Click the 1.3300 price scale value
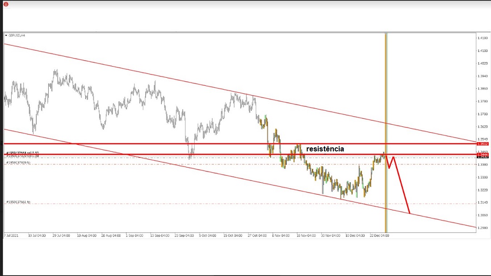This screenshot has height=276, width=491. [483, 177]
